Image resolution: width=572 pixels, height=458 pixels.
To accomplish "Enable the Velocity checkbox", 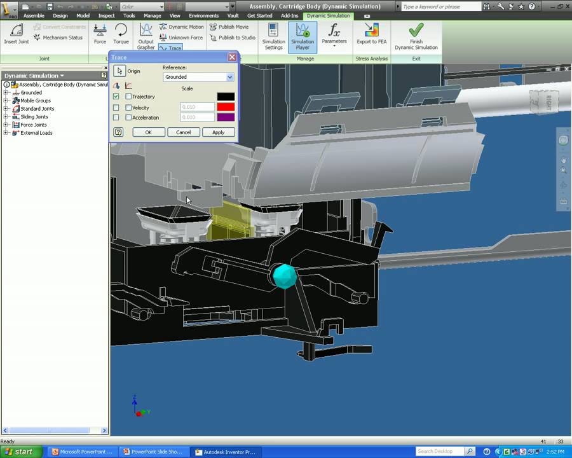I will coord(128,108).
